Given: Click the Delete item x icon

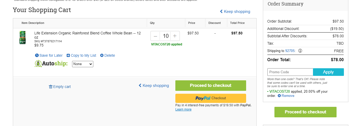Looking at the screenshot, I should (x=102, y=55).
